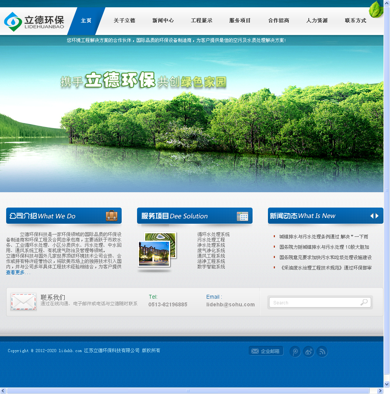Click the calculator icon on 服务项目 header

[x=243, y=216]
